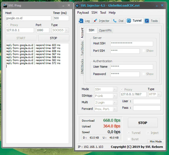Screen dimensions: 169x155
Task: Close the SVL Injector window
Action: 162,5
